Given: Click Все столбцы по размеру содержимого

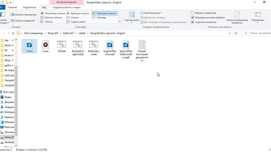Looking at the screenshot, I should coord(164,22).
